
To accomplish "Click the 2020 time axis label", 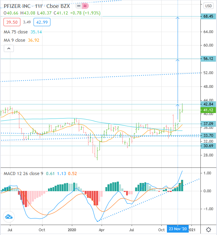I will [x=72, y=230].
